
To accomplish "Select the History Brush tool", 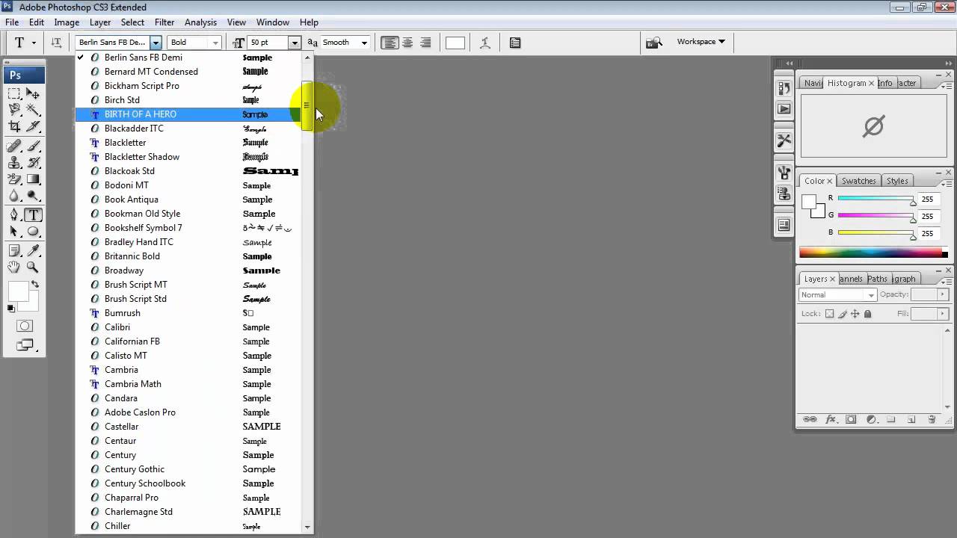I will point(33,162).
